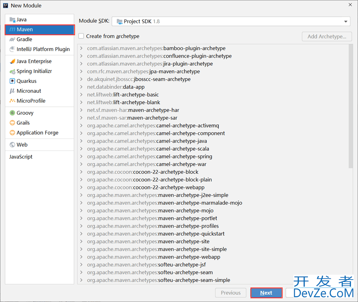
Task: Expand the jpa-maven-archetype node
Action: click(x=81, y=72)
